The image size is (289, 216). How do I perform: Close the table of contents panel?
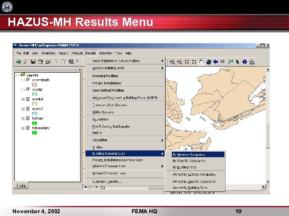(79, 70)
